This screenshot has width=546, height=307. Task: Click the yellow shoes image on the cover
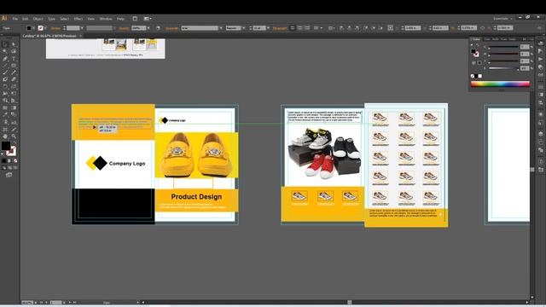pos(197,155)
